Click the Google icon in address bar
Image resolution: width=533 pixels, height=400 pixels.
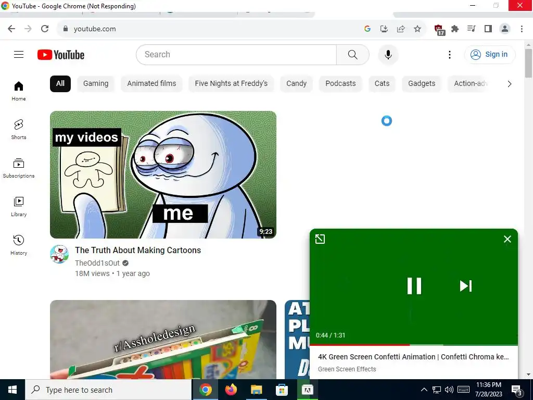(367, 29)
